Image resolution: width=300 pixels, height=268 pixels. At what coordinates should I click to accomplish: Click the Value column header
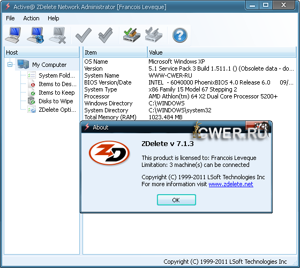(222, 52)
